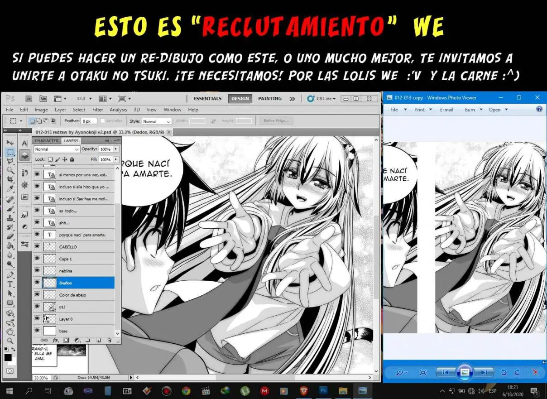Hide the neblina layer

click(x=37, y=271)
